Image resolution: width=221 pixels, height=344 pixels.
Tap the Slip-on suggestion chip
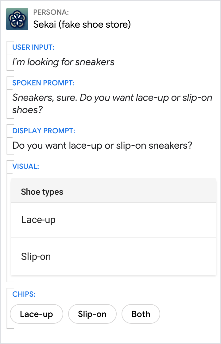coord(92,314)
